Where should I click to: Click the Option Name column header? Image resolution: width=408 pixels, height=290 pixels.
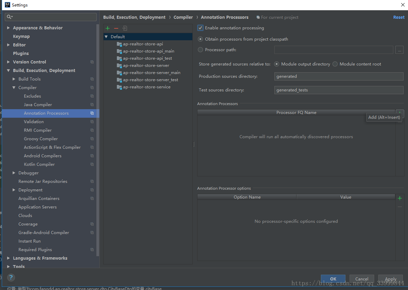(x=247, y=197)
